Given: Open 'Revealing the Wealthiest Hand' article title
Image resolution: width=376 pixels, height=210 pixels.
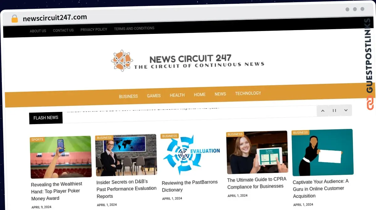Looking at the screenshot, I should coord(56,191).
